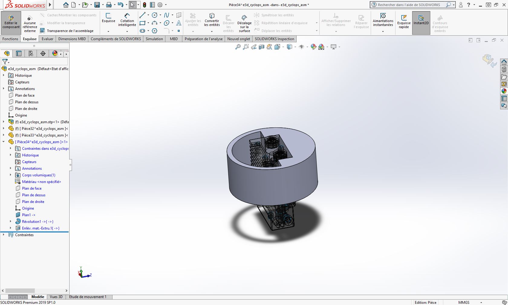
Task: Open the Line tool dropdown arrow
Action: [148, 15]
